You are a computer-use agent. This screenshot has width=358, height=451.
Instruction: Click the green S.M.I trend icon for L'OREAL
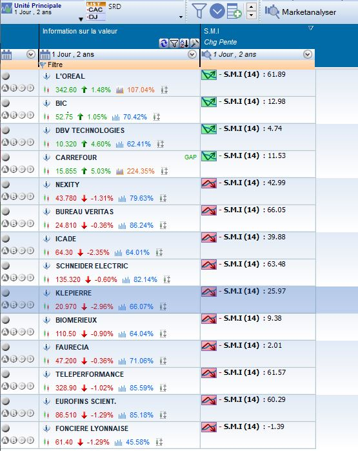[209, 75]
